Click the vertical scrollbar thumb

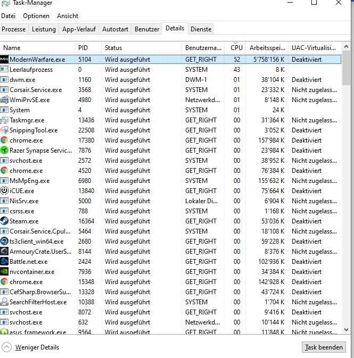(346, 68)
